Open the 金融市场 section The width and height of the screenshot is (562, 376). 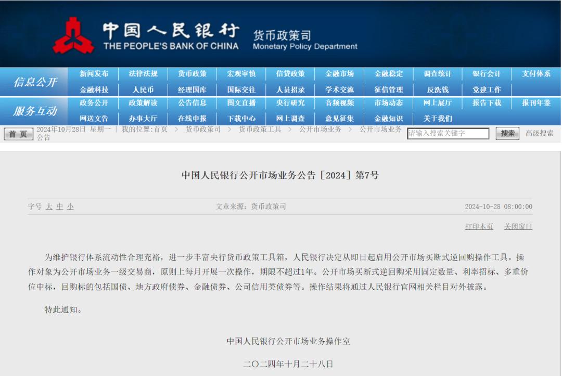coord(340,73)
